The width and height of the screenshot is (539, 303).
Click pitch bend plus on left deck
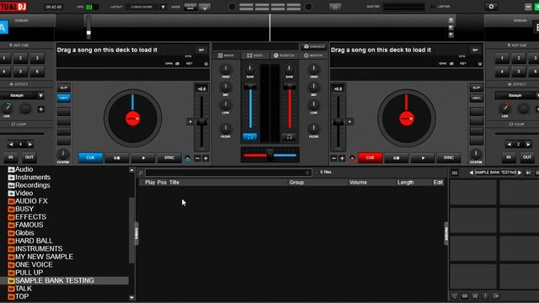tap(205, 158)
